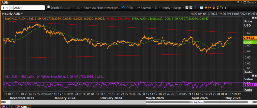This screenshot has height=108, width=257.
Task: Click the AUD= symbol input field
Action: (x=29, y=8)
